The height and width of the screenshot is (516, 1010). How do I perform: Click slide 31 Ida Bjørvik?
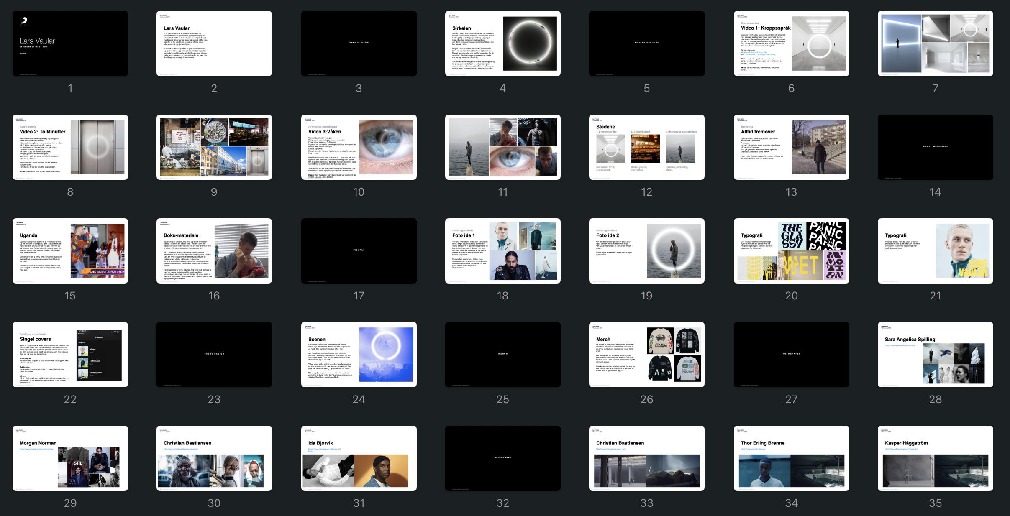click(359, 458)
